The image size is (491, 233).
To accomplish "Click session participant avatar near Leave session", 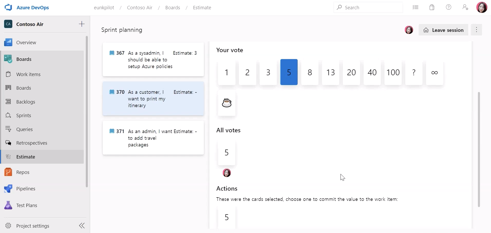I will [409, 30].
